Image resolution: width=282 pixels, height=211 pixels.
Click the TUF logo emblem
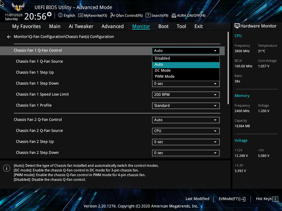click(x=18, y=7)
